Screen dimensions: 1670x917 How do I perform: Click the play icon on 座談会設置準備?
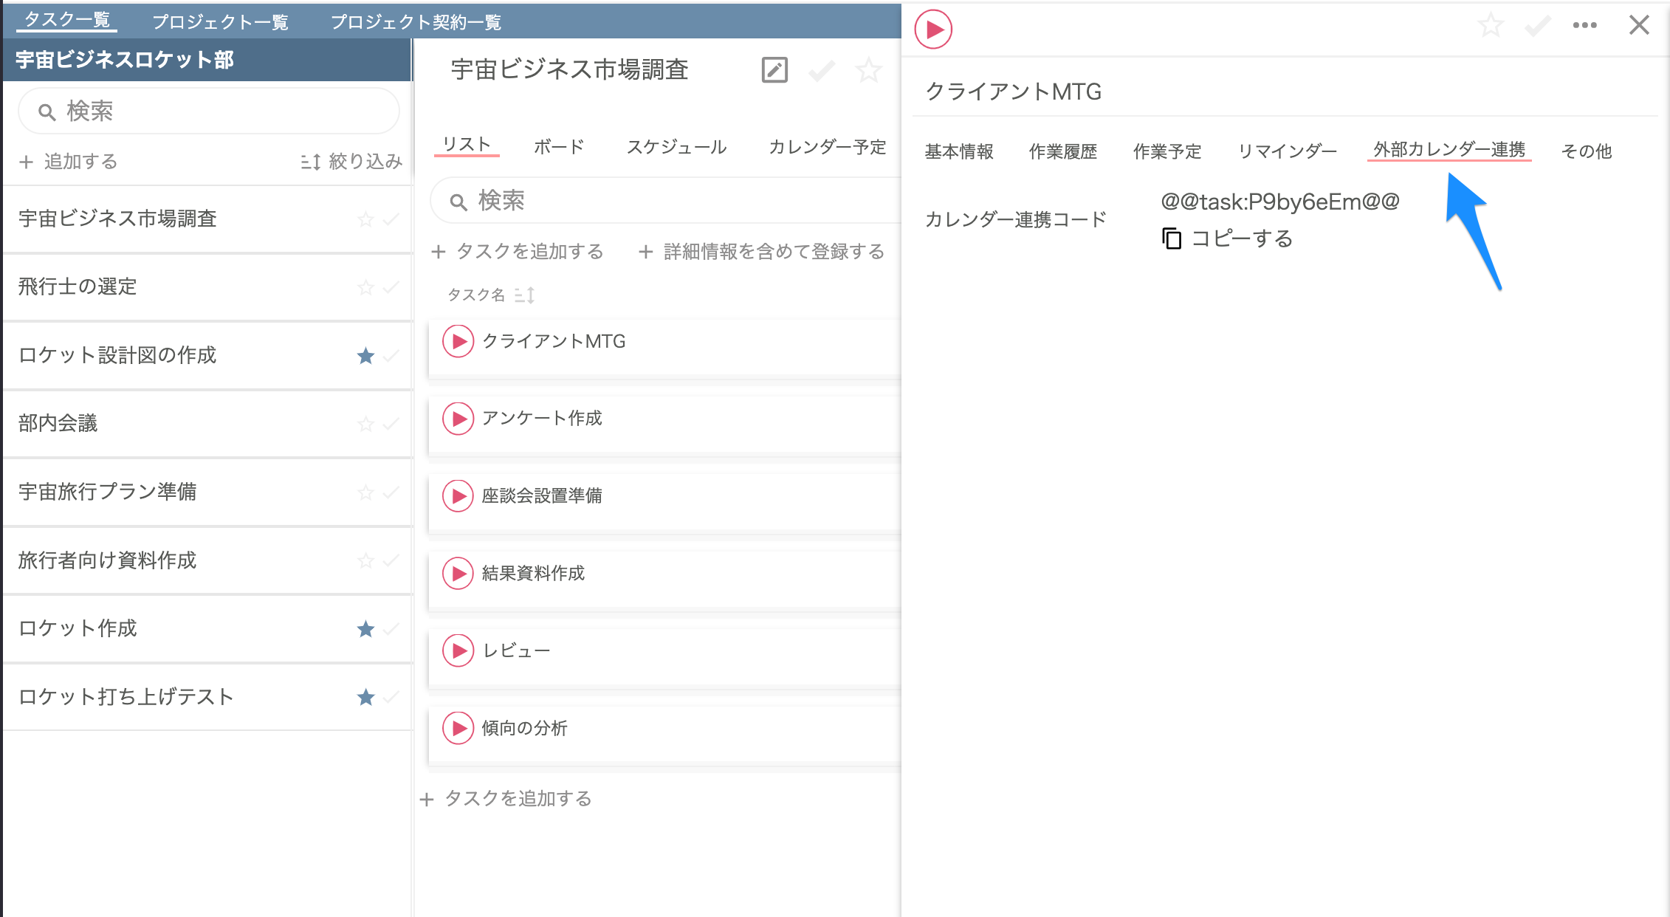pyautogui.click(x=458, y=496)
